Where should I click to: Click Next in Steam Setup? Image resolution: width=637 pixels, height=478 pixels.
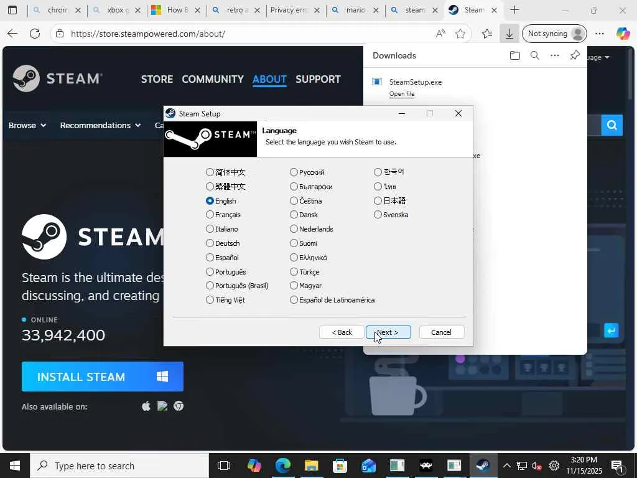(x=388, y=332)
